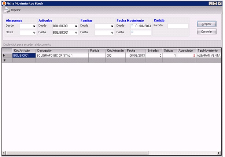Click the row selector arrow for BOLIBIC001
This screenshot has width=225, height=157.
[x=4, y=56]
